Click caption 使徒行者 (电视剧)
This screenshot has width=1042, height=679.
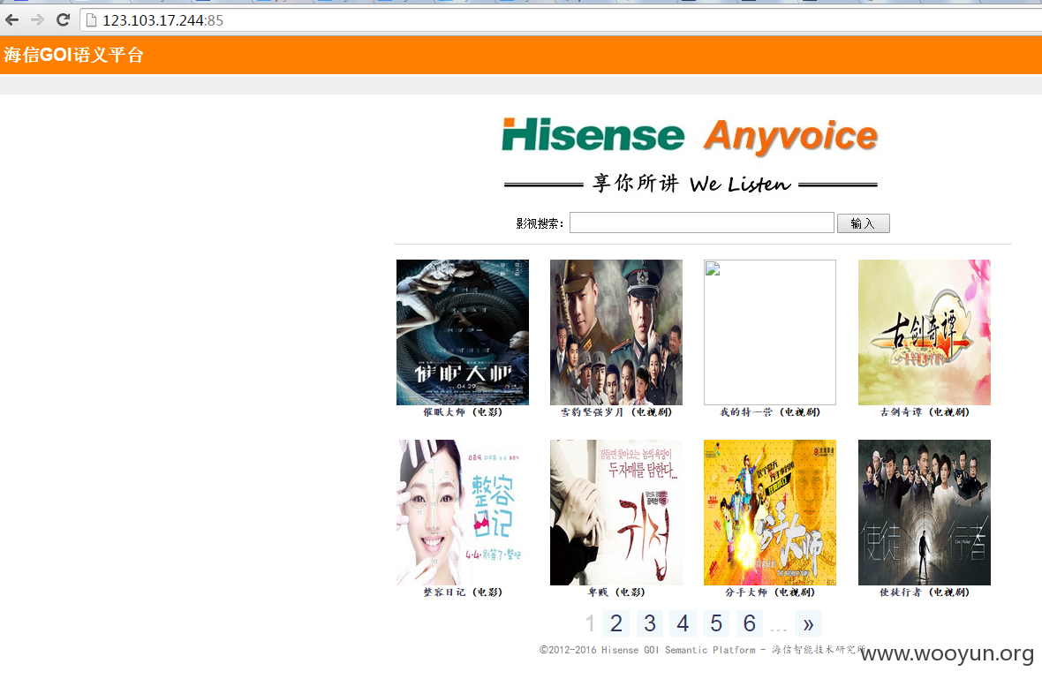tap(925, 592)
